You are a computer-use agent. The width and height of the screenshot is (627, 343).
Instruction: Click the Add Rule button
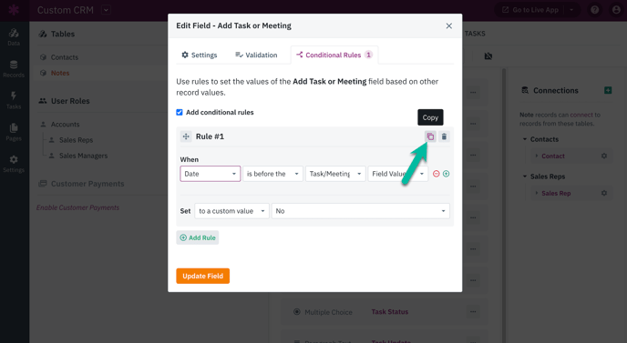tap(198, 237)
